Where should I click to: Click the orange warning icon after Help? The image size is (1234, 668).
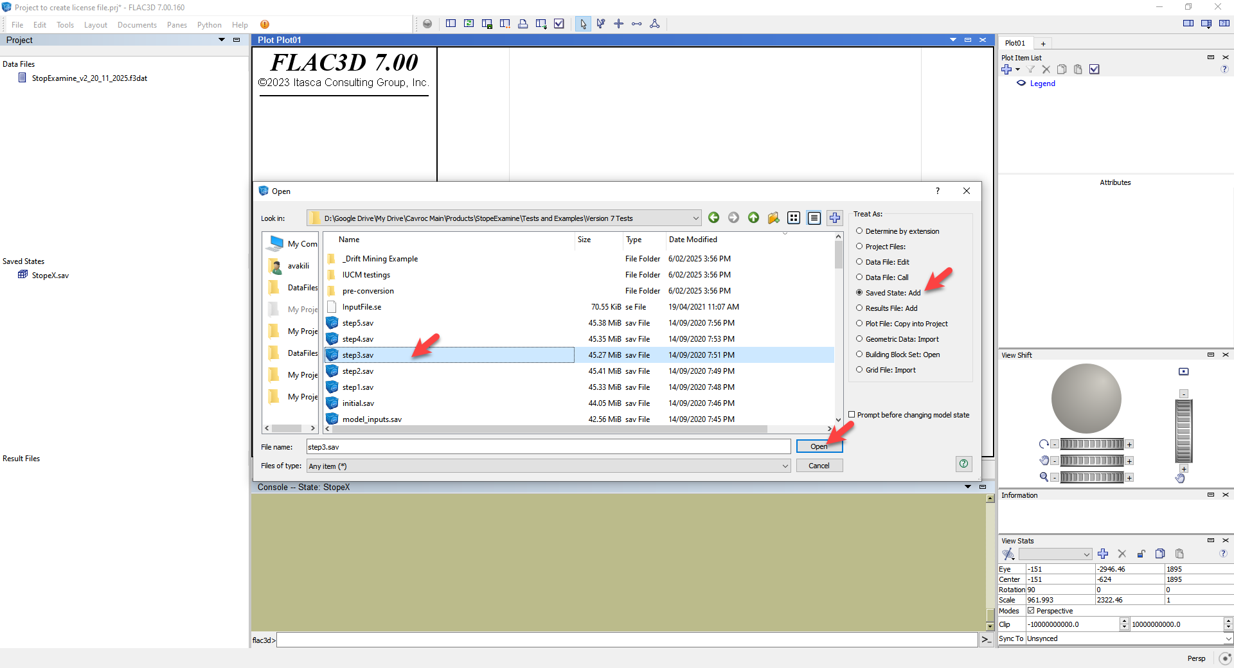click(265, 24)
